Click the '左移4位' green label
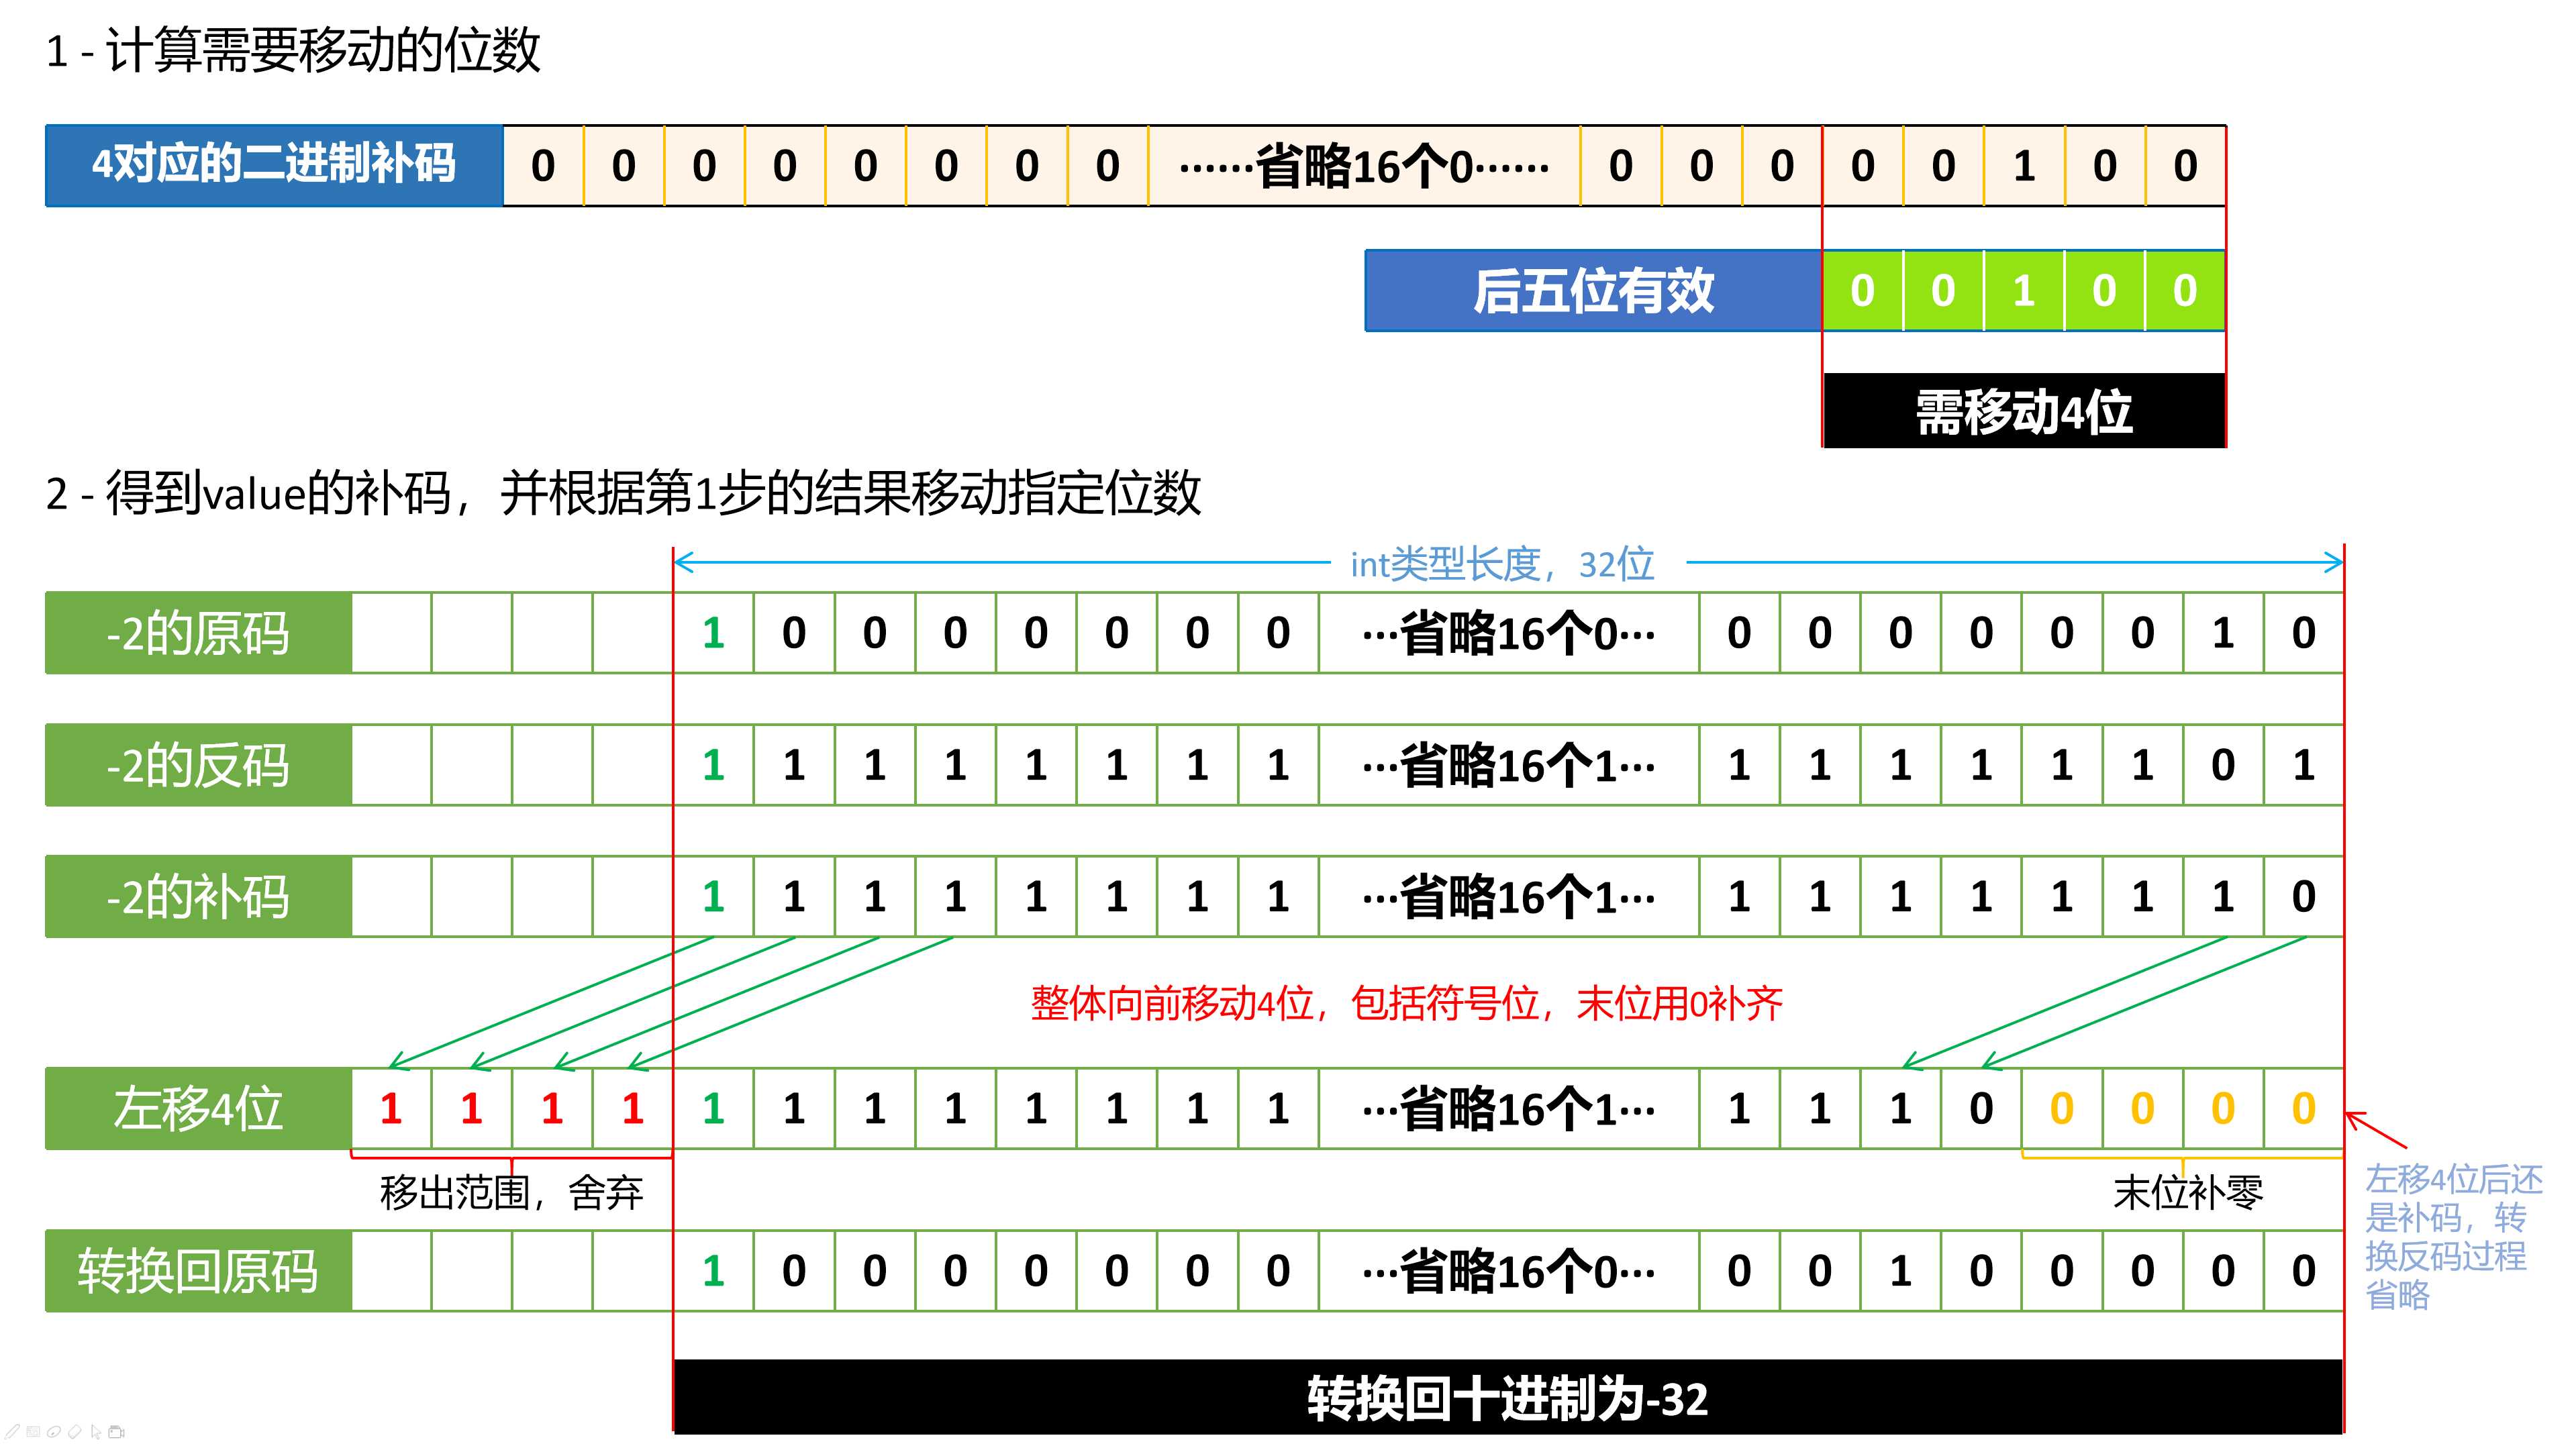Image resolution: width=2576 pixels, height=1446 pixels. pos(198,1108)
